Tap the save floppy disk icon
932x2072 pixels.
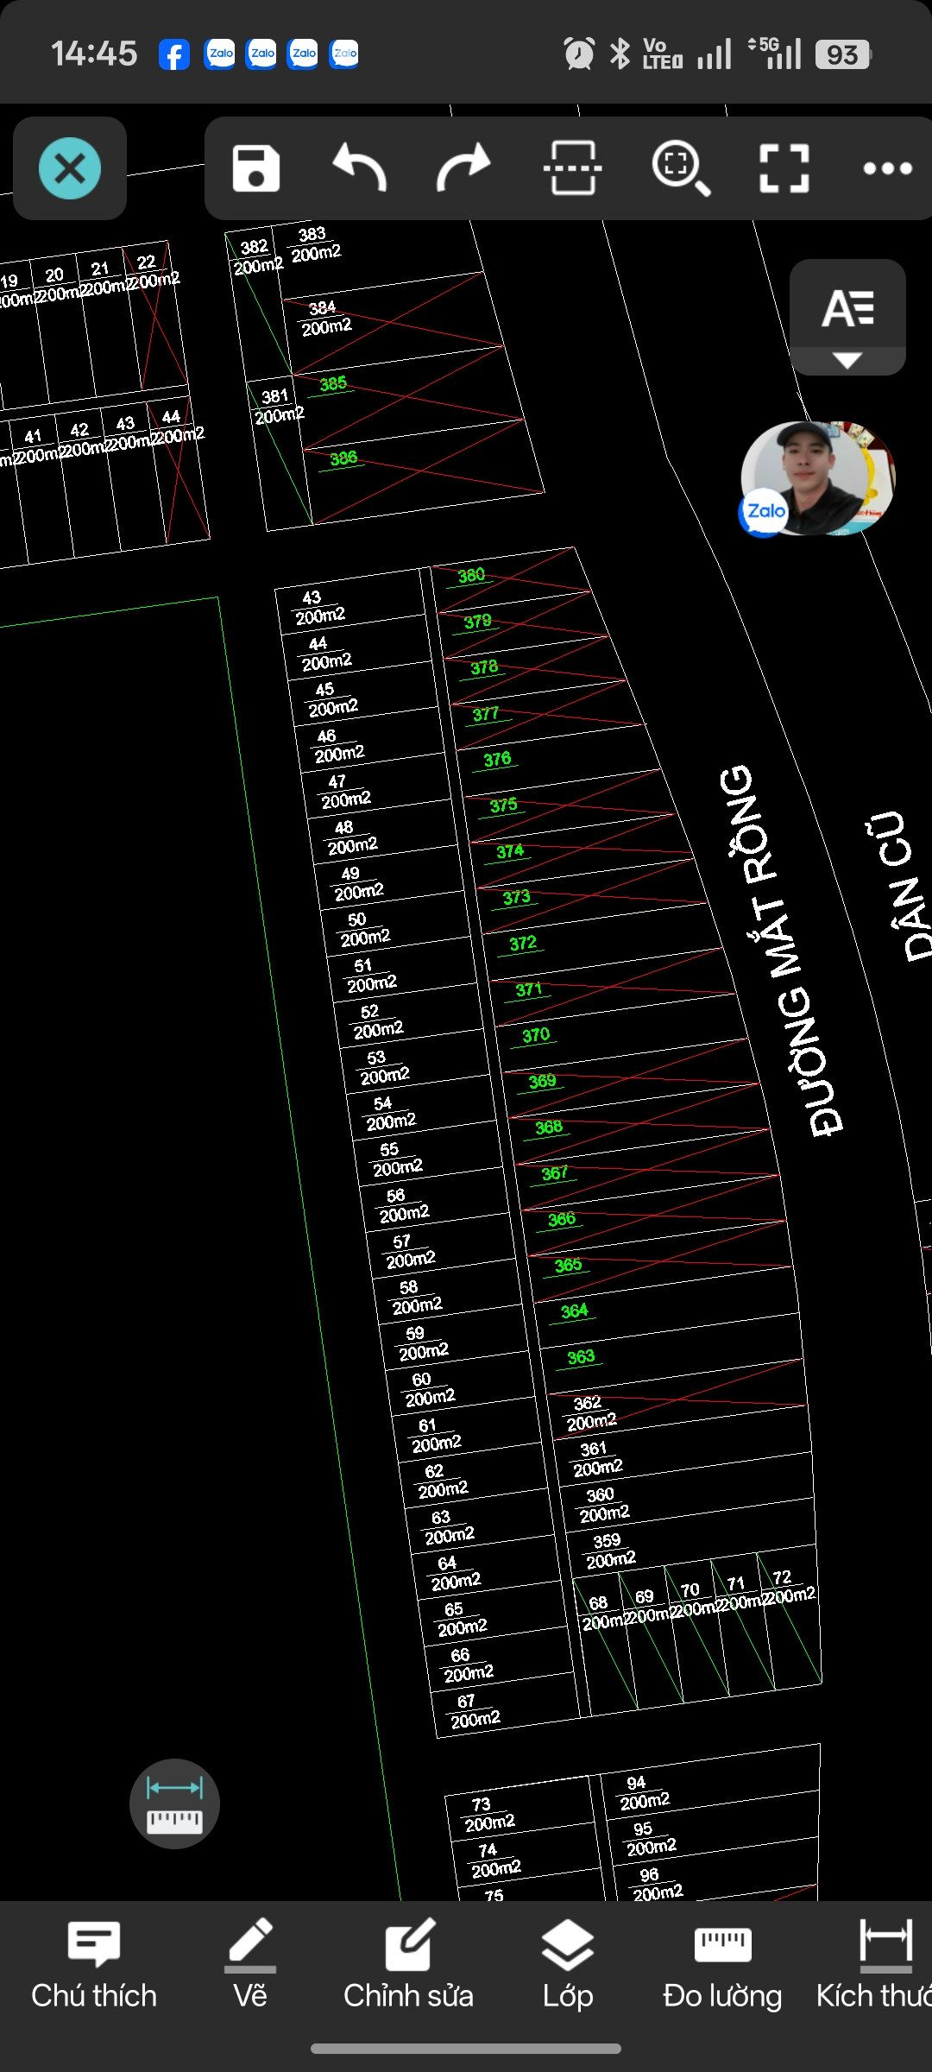(256, 168)
